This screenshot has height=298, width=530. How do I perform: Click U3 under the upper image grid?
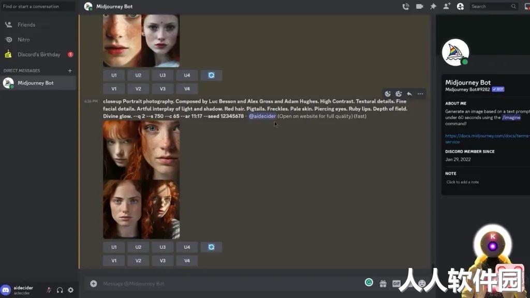pyautogui.click(x=163, y=76)
